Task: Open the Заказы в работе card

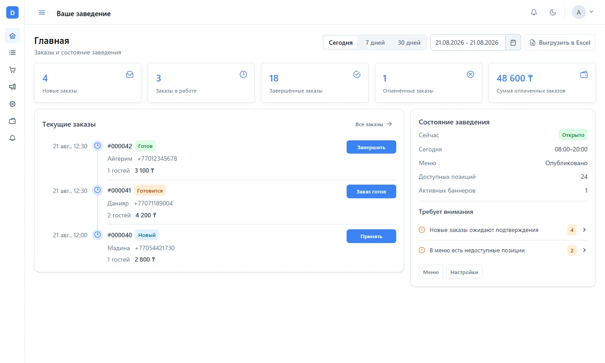Action: pyautogui.click(x=201, y=83)
